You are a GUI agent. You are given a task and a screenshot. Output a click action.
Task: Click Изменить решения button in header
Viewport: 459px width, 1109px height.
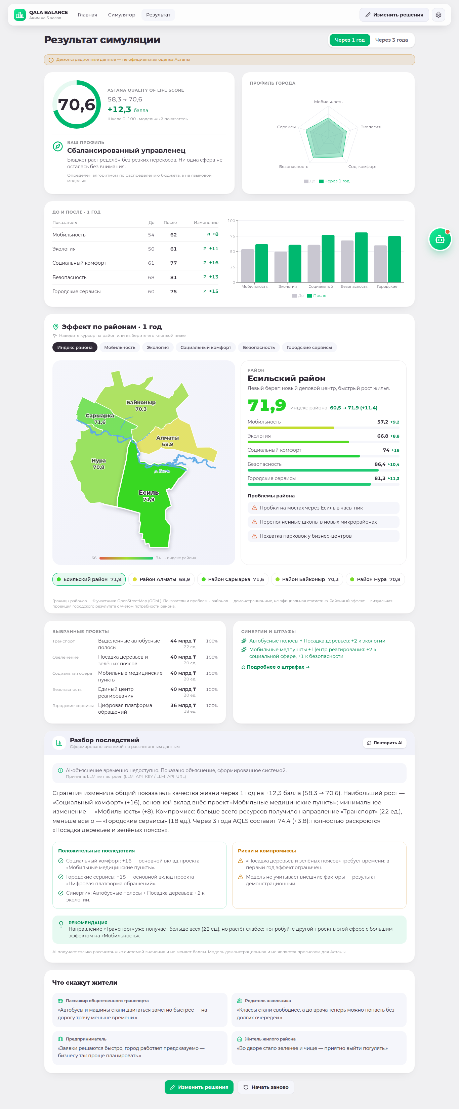(x=394, y=15)
